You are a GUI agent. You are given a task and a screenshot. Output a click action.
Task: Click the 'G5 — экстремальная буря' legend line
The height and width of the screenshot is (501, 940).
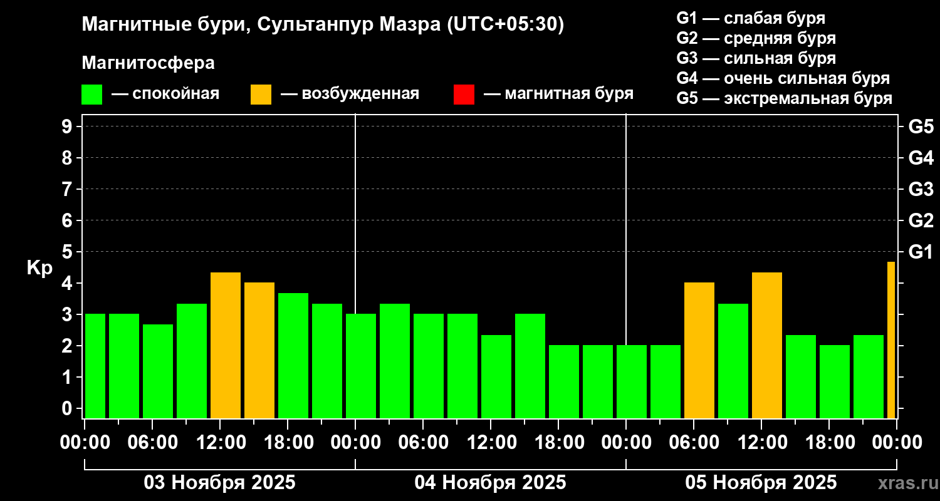(785, 98)
